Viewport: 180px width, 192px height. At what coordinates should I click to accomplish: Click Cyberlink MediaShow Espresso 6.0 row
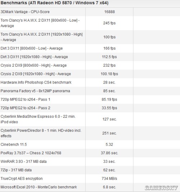point(90,119)
